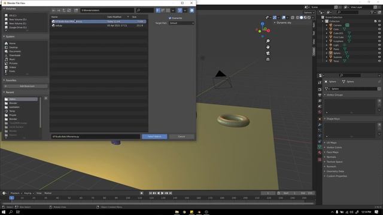Open Desktop in System list

[13, 48]
